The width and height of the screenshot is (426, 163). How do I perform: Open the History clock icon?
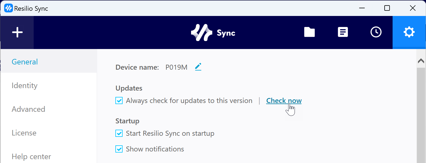coord(376,32)
